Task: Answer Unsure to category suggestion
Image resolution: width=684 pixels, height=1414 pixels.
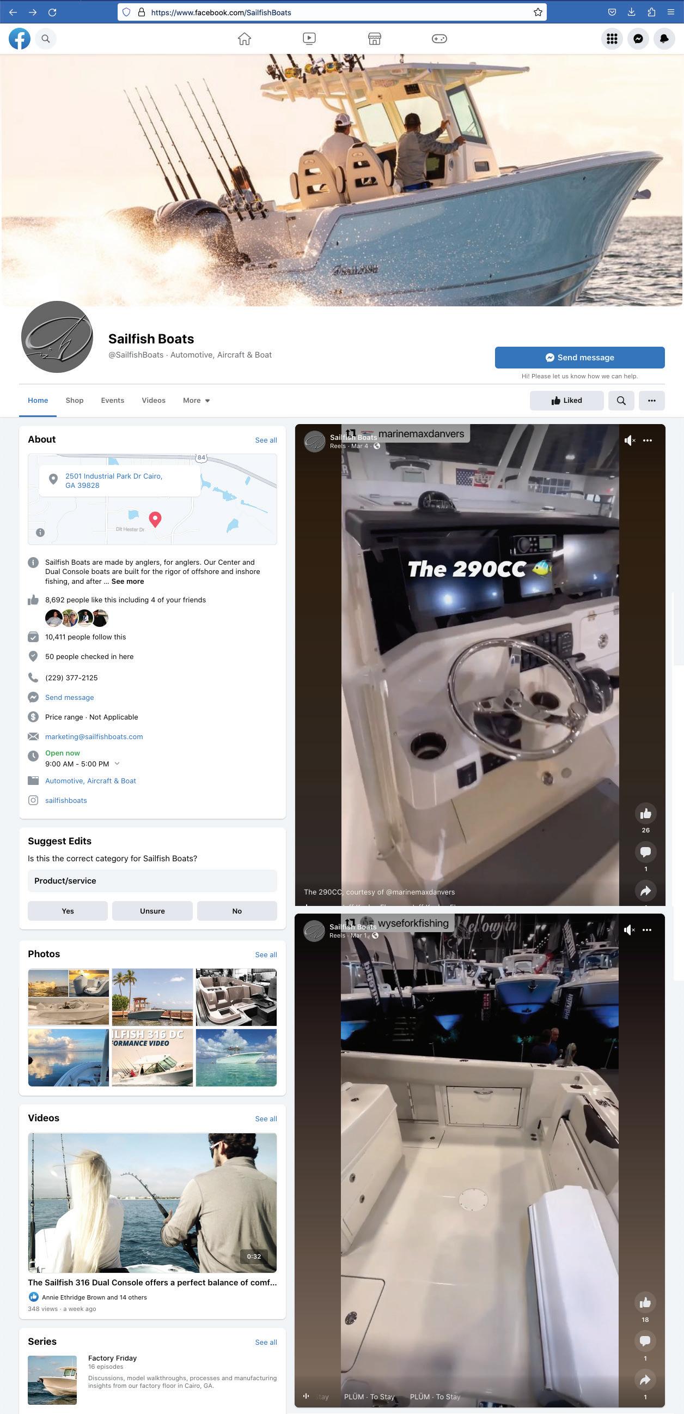Action: click(x=152, y=911)
